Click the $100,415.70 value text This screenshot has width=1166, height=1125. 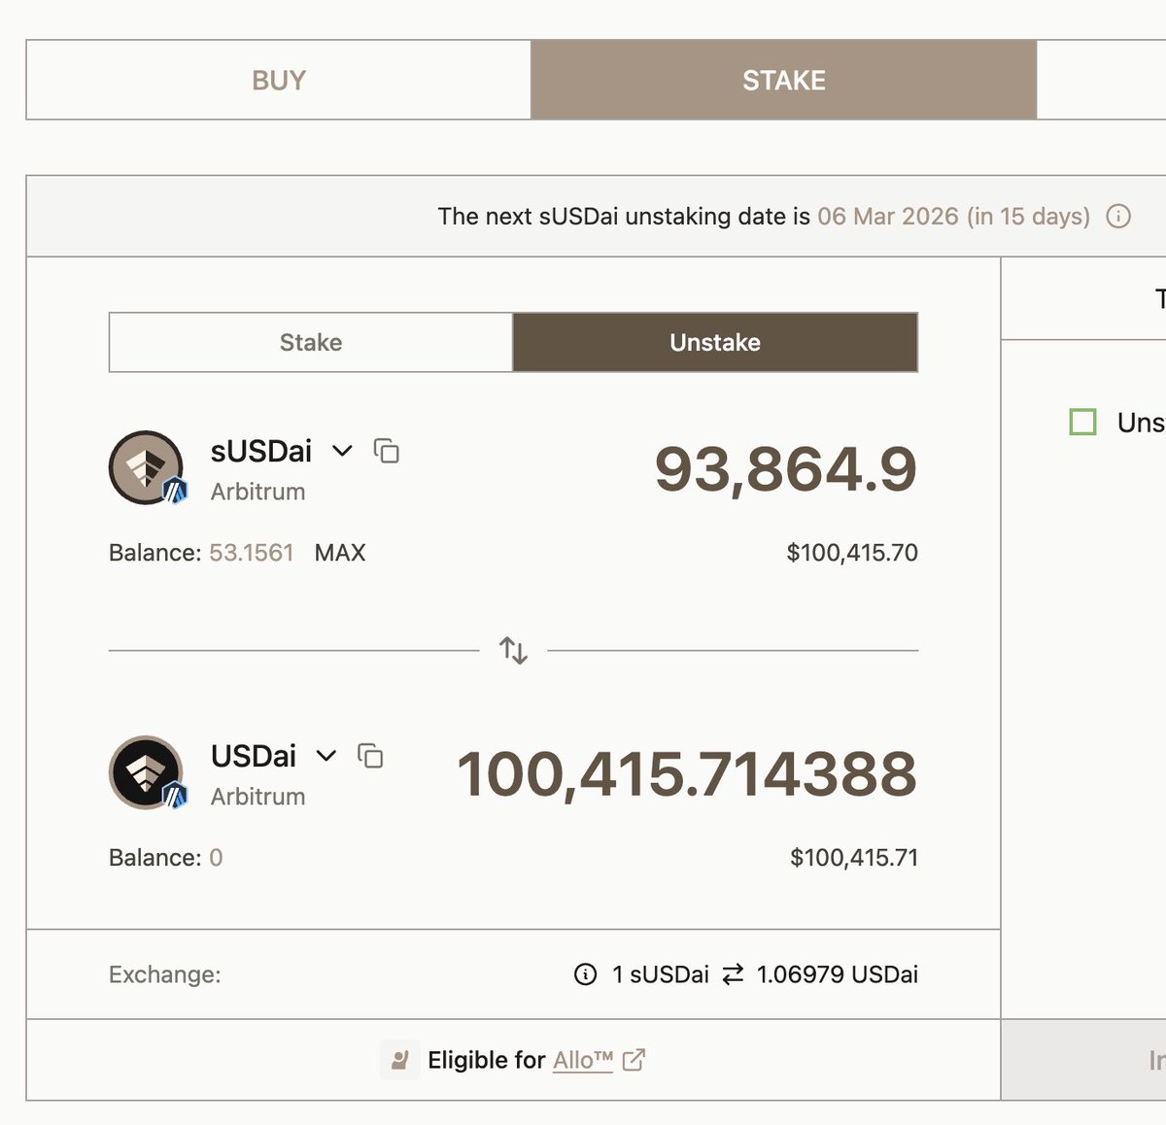(852, 553)
